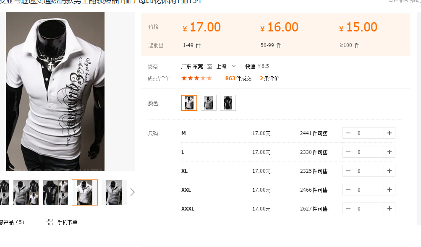Increase M size quantity with plus
The width and height of the screenshot is (421, 247).
point(390,133)
